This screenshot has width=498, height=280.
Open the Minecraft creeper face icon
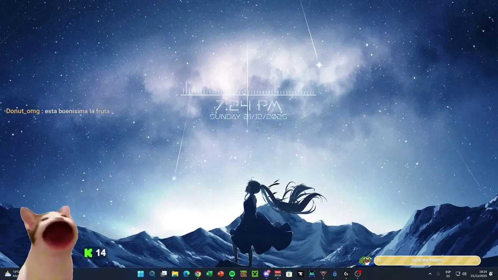pyautogui.click(x=255, y=274)
